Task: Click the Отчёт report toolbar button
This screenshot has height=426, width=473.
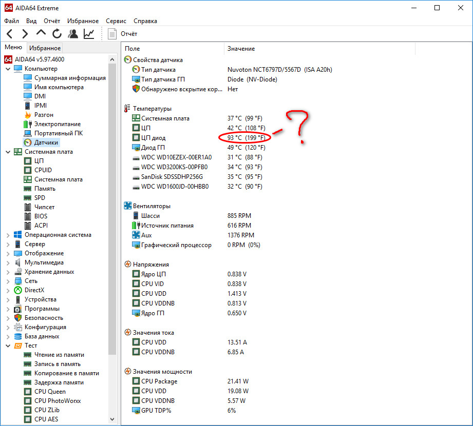Action: point(122,34)
